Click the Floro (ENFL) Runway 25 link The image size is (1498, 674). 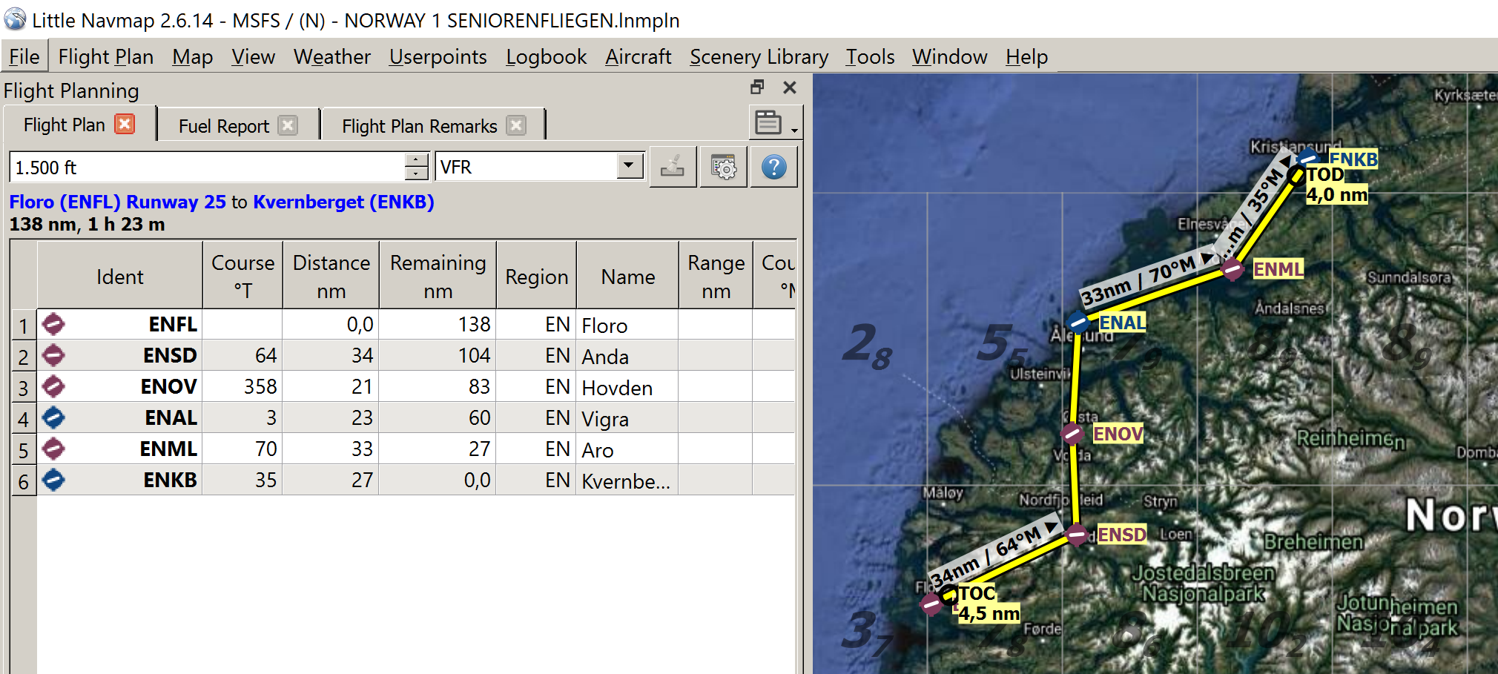point(117,202)
